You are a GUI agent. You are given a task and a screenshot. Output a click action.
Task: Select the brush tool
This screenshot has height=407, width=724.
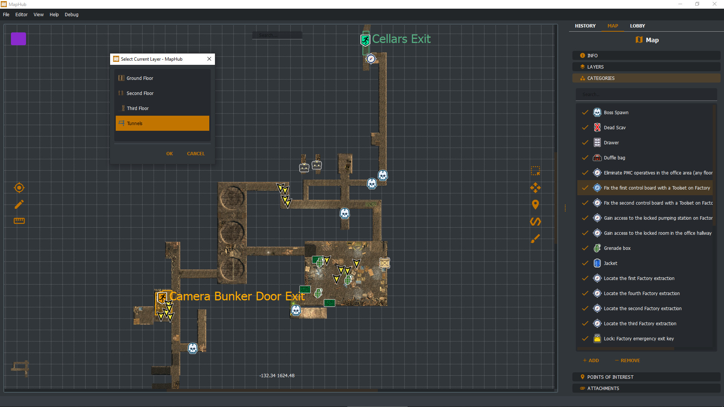click(536, 239)
